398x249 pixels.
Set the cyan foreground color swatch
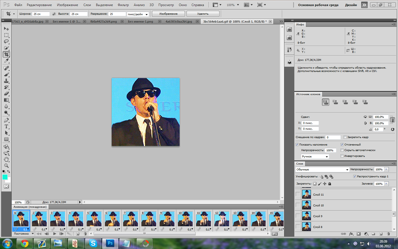point(5,177)
